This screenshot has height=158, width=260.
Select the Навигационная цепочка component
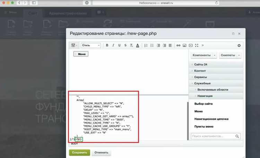coord(211,119)
